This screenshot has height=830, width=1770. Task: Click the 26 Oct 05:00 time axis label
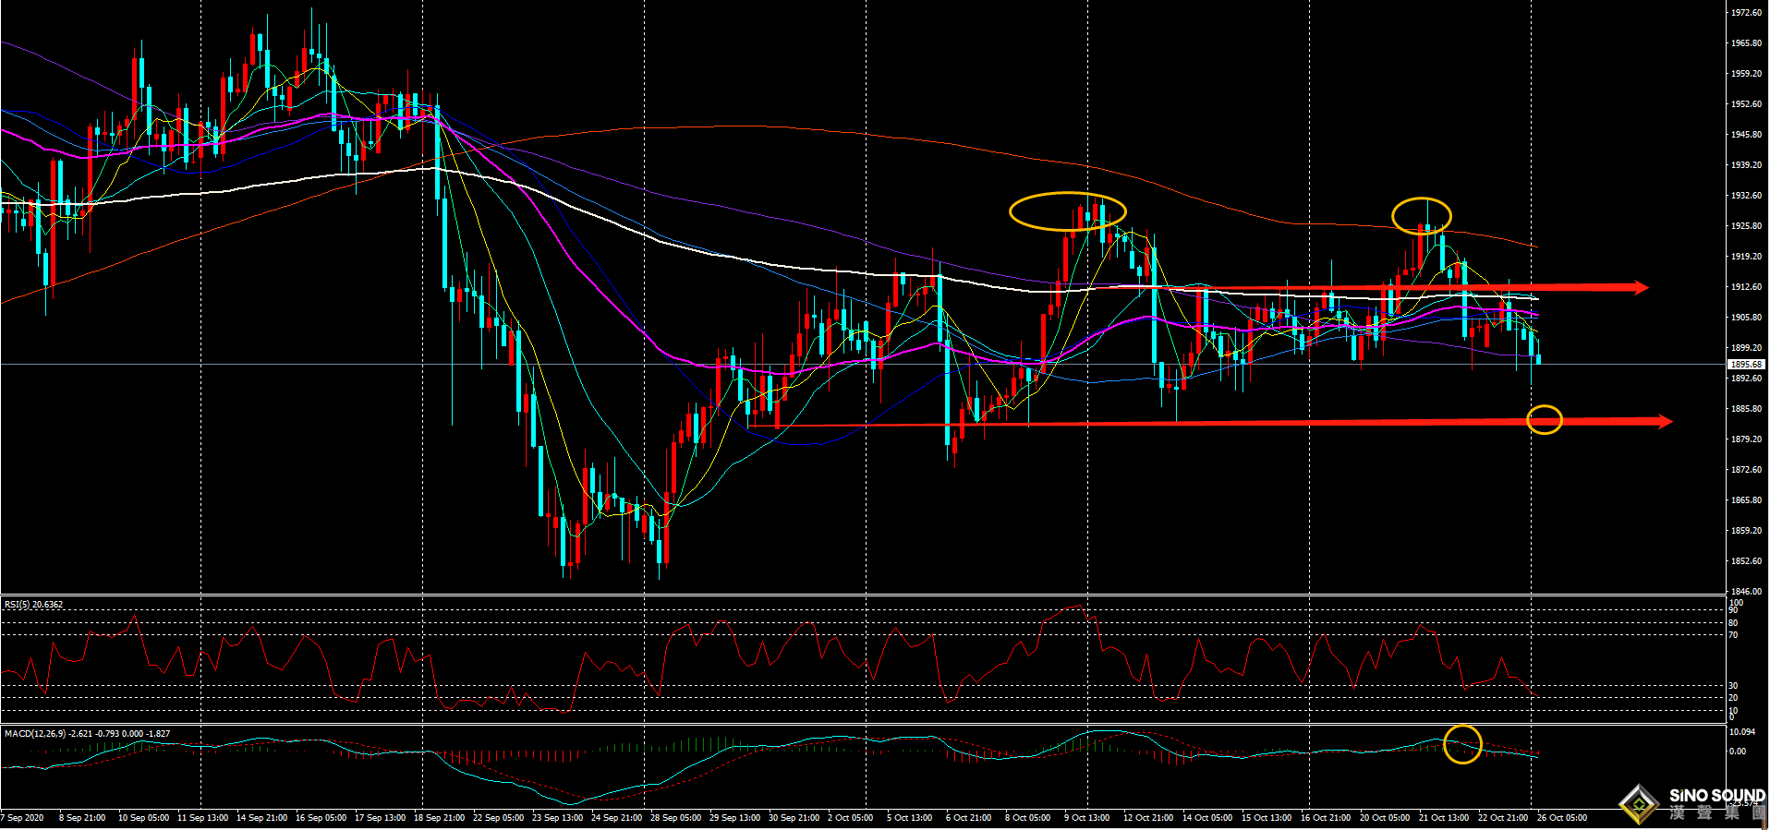coord(1561,818)
